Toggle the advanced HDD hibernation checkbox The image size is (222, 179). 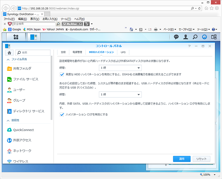point(62,74)
